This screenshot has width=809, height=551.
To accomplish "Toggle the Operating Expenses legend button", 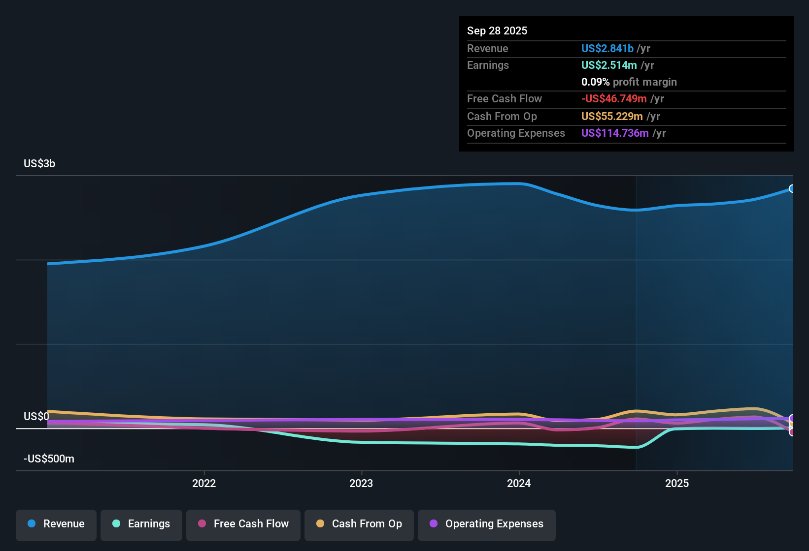I will [487, 524].
